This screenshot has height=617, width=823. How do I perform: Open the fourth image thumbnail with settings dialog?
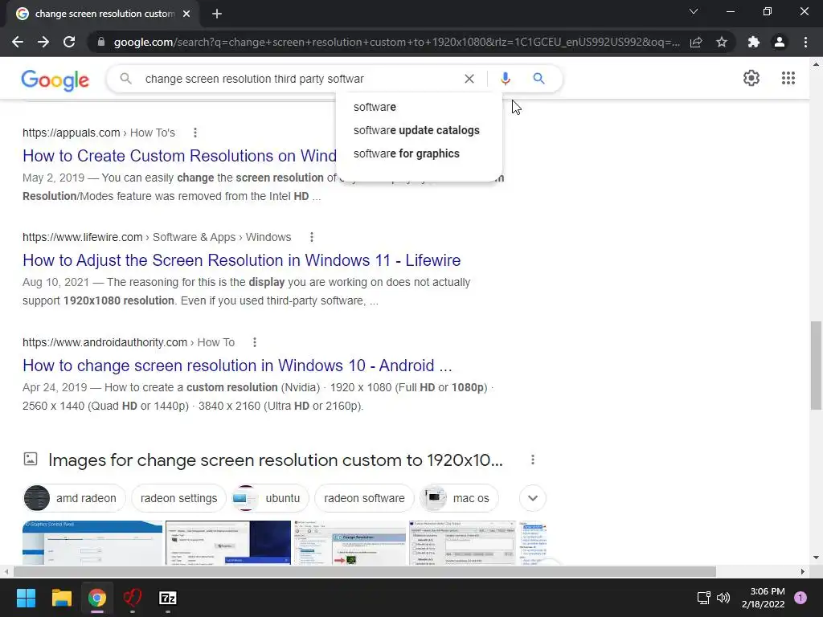tap(462, 543)
